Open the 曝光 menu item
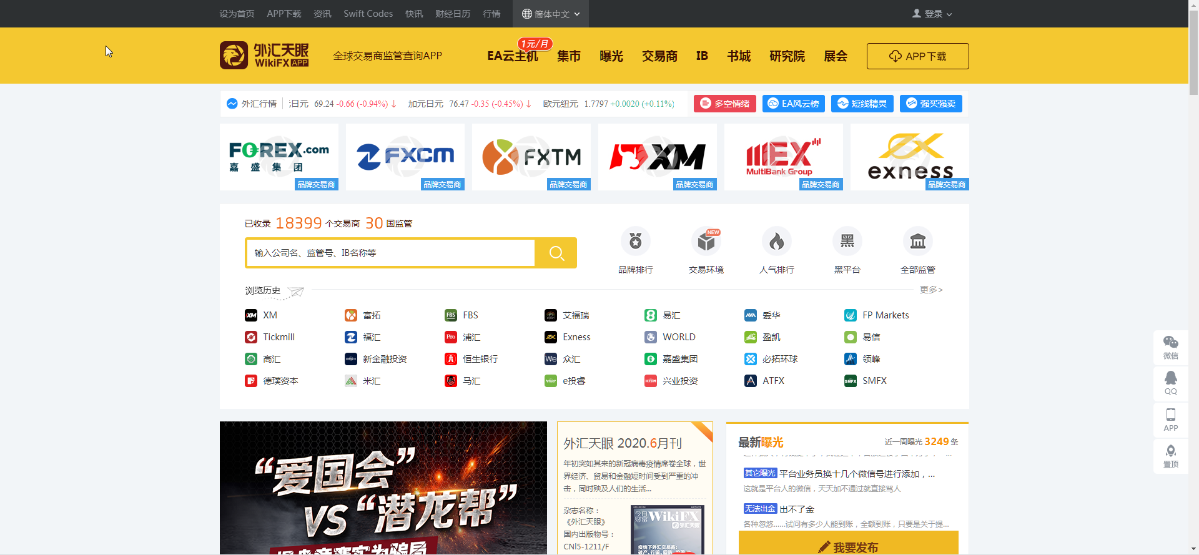Image resolution: width=1199 pixels, height=555 pixels. click(611, 56)
